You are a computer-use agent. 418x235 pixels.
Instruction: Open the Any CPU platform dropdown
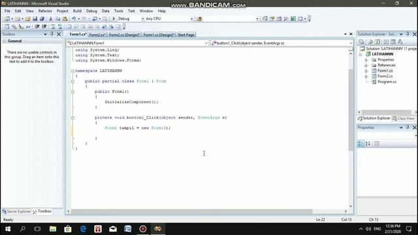click(x=191, y=19)
